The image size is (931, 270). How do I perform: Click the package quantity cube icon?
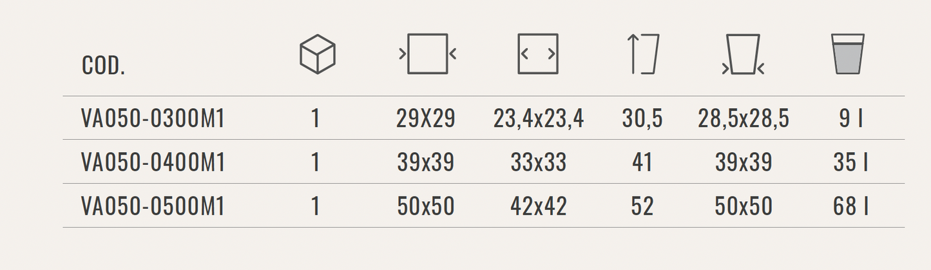318,54
